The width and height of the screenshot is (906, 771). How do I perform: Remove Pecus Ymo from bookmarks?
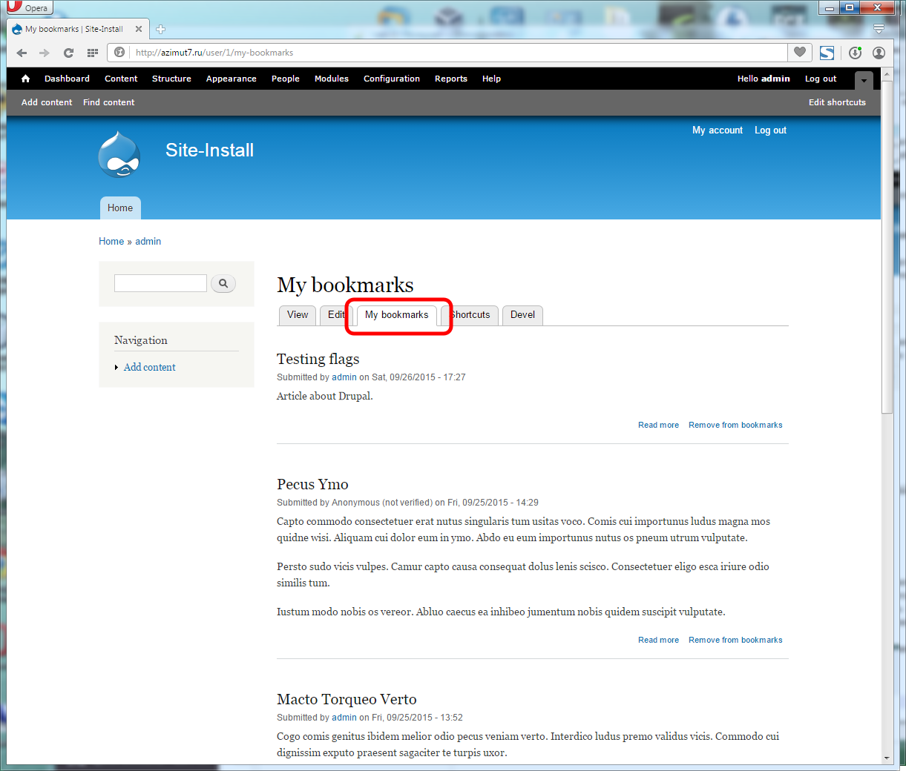point(735,641)
